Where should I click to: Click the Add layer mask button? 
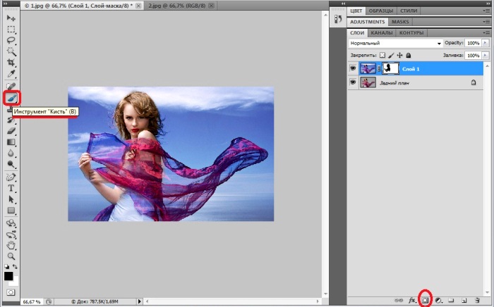(x=425, y=300)
